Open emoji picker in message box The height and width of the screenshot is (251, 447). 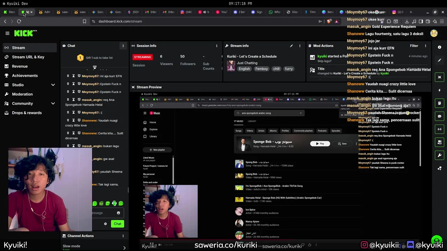(x=118, y=213)
